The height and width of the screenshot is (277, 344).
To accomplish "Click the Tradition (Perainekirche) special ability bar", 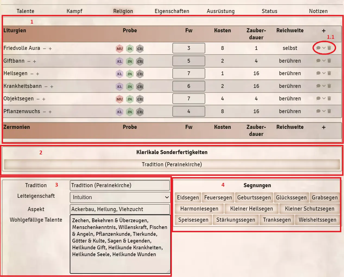I will [172, 164].
